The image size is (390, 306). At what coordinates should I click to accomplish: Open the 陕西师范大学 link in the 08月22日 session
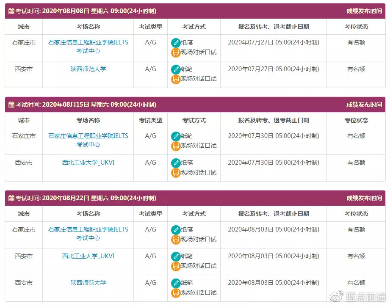pos(88,283)
